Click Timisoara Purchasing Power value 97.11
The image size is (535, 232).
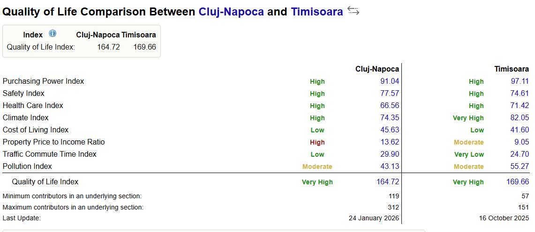[520, 81]
